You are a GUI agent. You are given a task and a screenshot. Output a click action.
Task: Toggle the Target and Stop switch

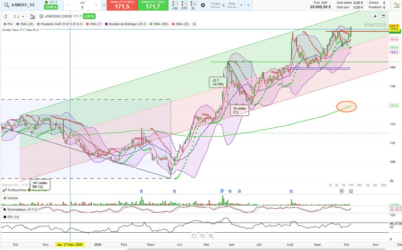point(205,5)
